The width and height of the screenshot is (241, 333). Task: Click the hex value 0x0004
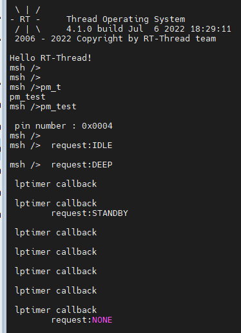pos(97,126)
